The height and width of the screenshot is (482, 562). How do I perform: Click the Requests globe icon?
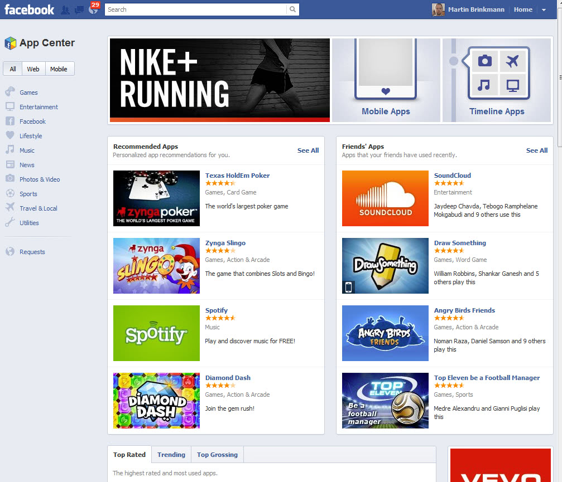pyautogui.click(x=10, y=251)
